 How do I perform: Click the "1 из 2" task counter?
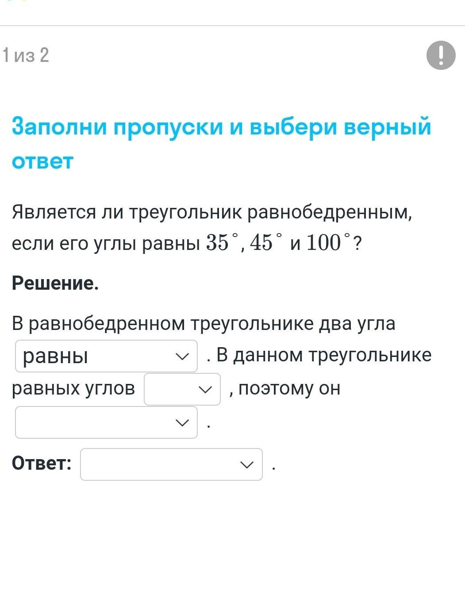[26, 56]
